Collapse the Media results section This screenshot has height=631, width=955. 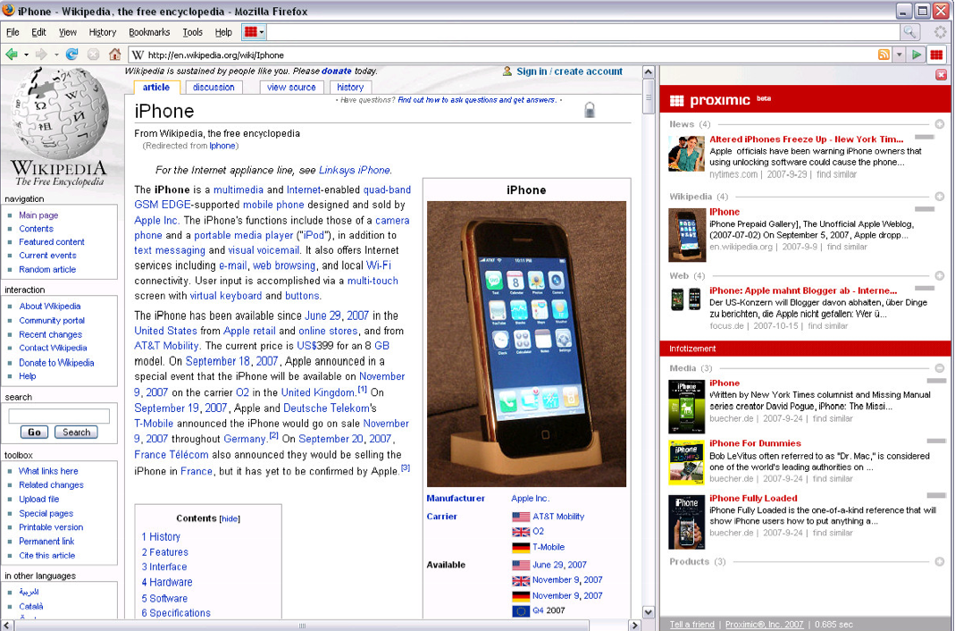point(940,368)
